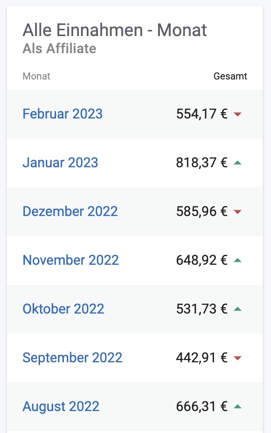Click the 818,37 € amount for Januar
The image size is (271, 433).
coord(202,162)
